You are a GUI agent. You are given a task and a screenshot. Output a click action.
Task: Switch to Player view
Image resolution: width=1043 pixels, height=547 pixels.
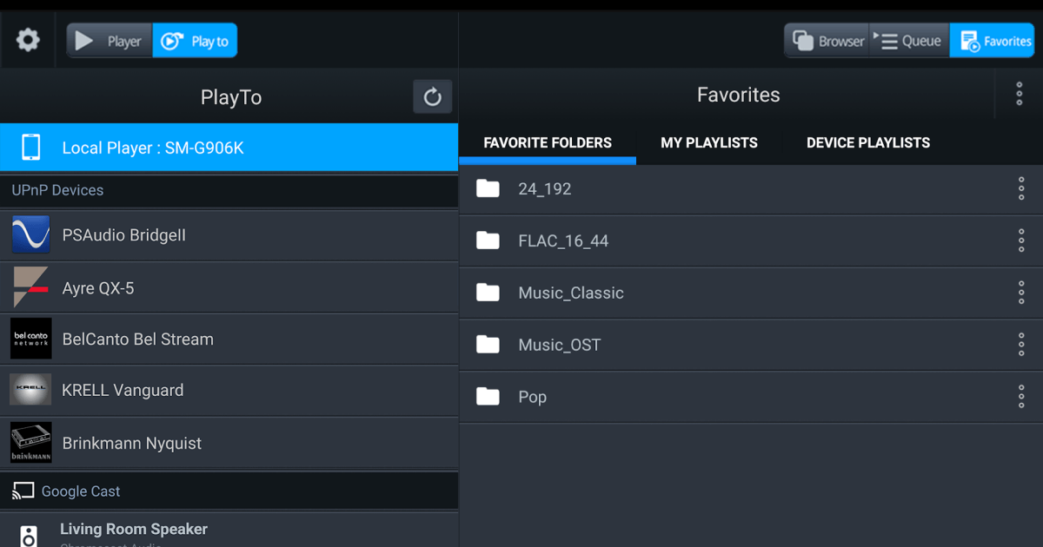click(110, 41)
